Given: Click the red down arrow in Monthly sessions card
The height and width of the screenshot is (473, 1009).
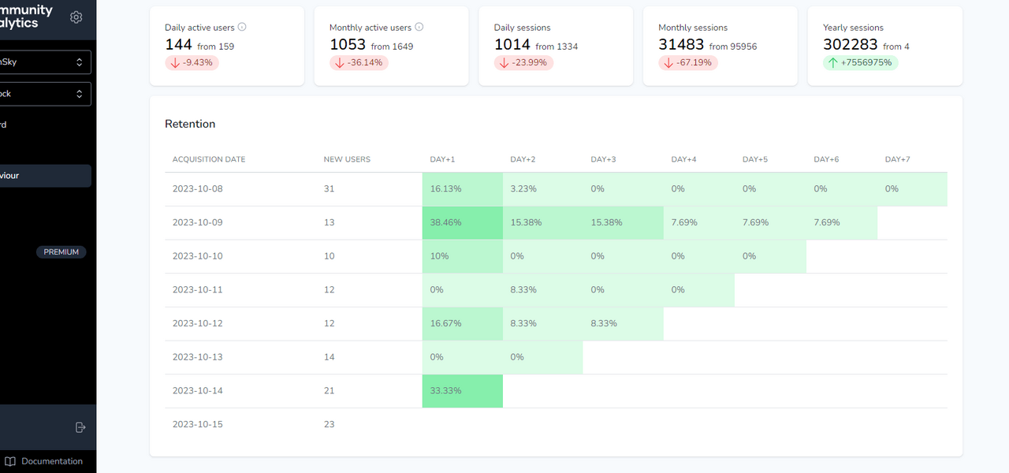Looking at the screenshot, I should pos(668,62).
